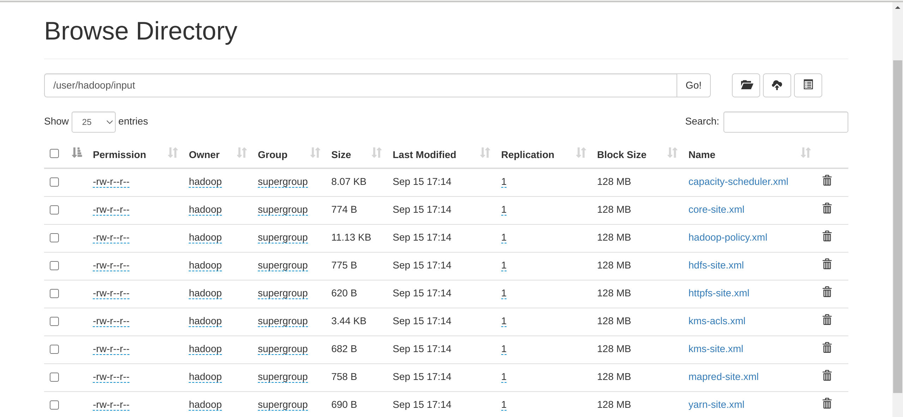The width and height of the screenshot is (903, 417).
Task: Click the upload files cloud icon
Action: tap(777, 85)
